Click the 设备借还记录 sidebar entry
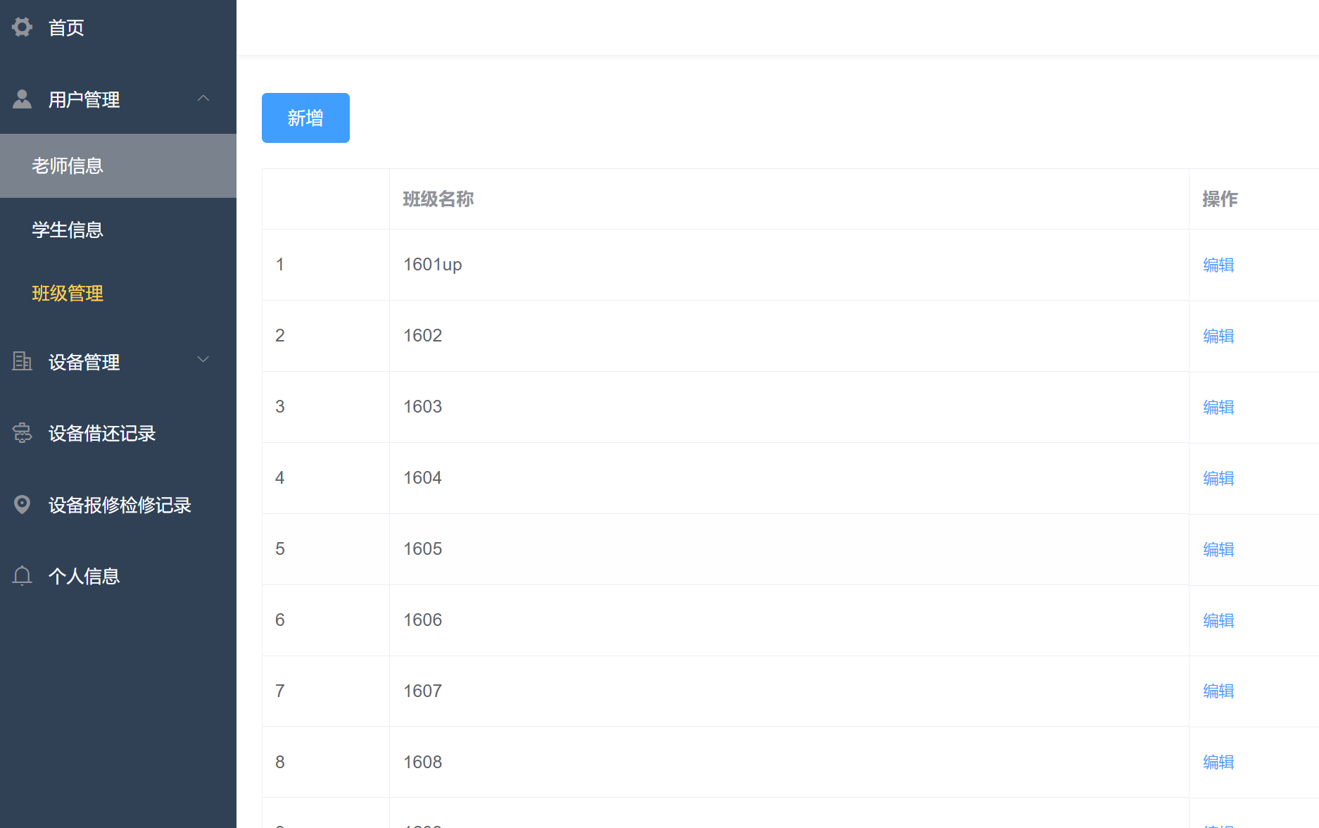Screen dimensions: 1319x828 point(101,433)
